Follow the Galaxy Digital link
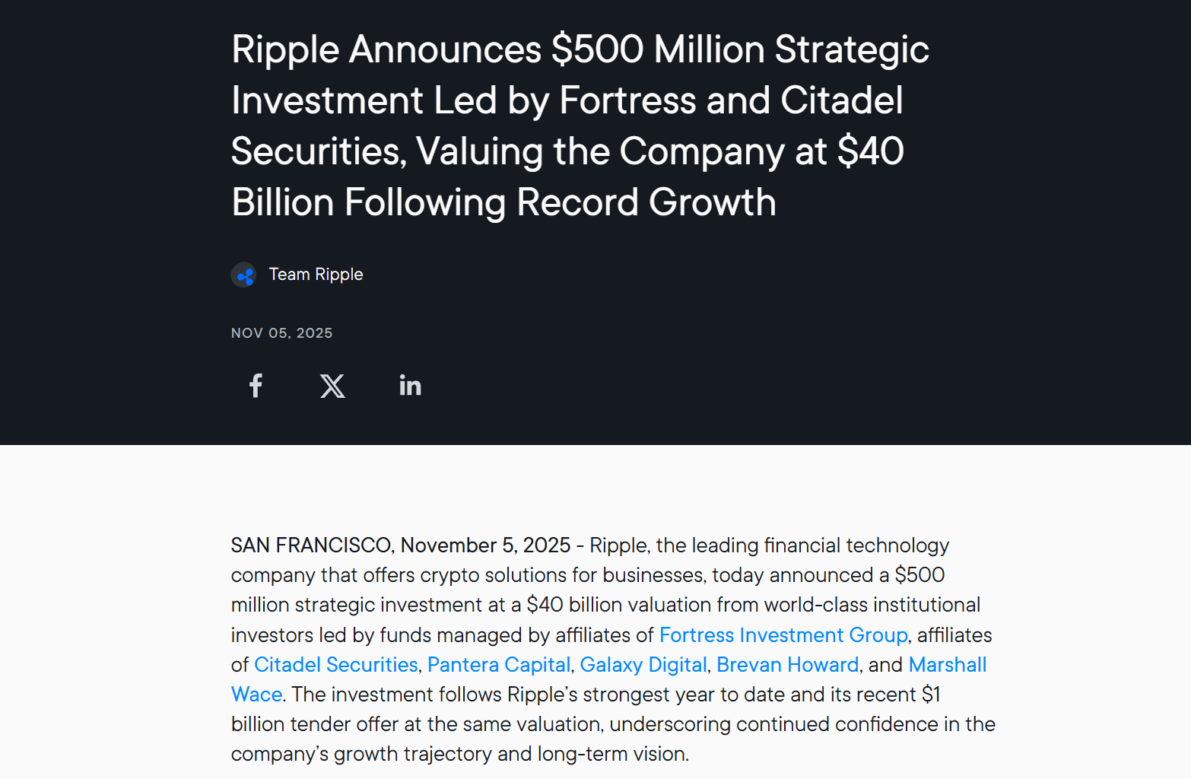Viewport: 1191px width, 779px height. click(x=643, y=665)
